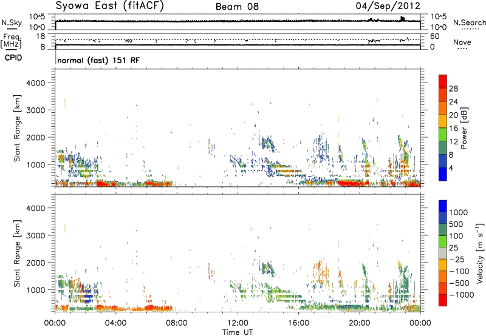Click the '-100' label on velocity colorbar
The height and width of the screenshot is (336, 486).
point(459,271)
